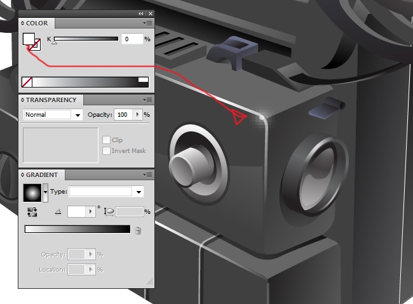Click the radial gradient fill swatch
The image size is (413, 304).
(32, 193)
